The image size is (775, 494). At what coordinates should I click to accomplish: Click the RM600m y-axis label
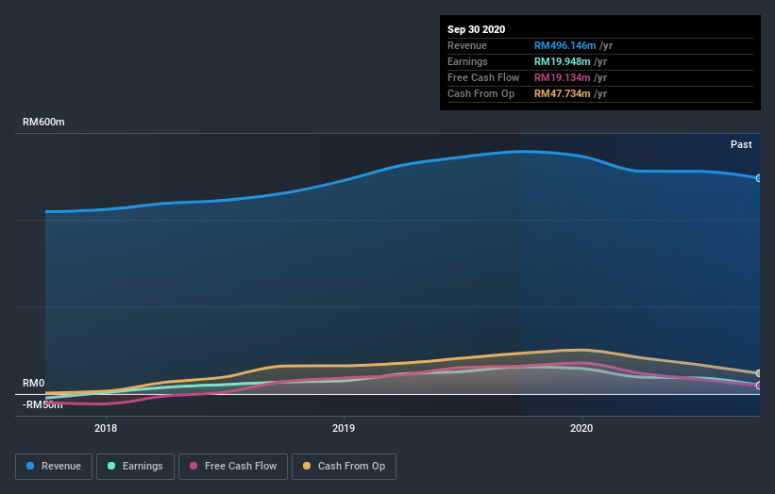point(43,122)
